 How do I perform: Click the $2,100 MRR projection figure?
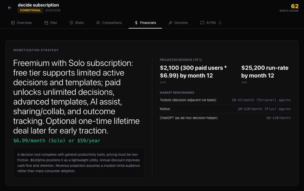[x=193, y=72]
